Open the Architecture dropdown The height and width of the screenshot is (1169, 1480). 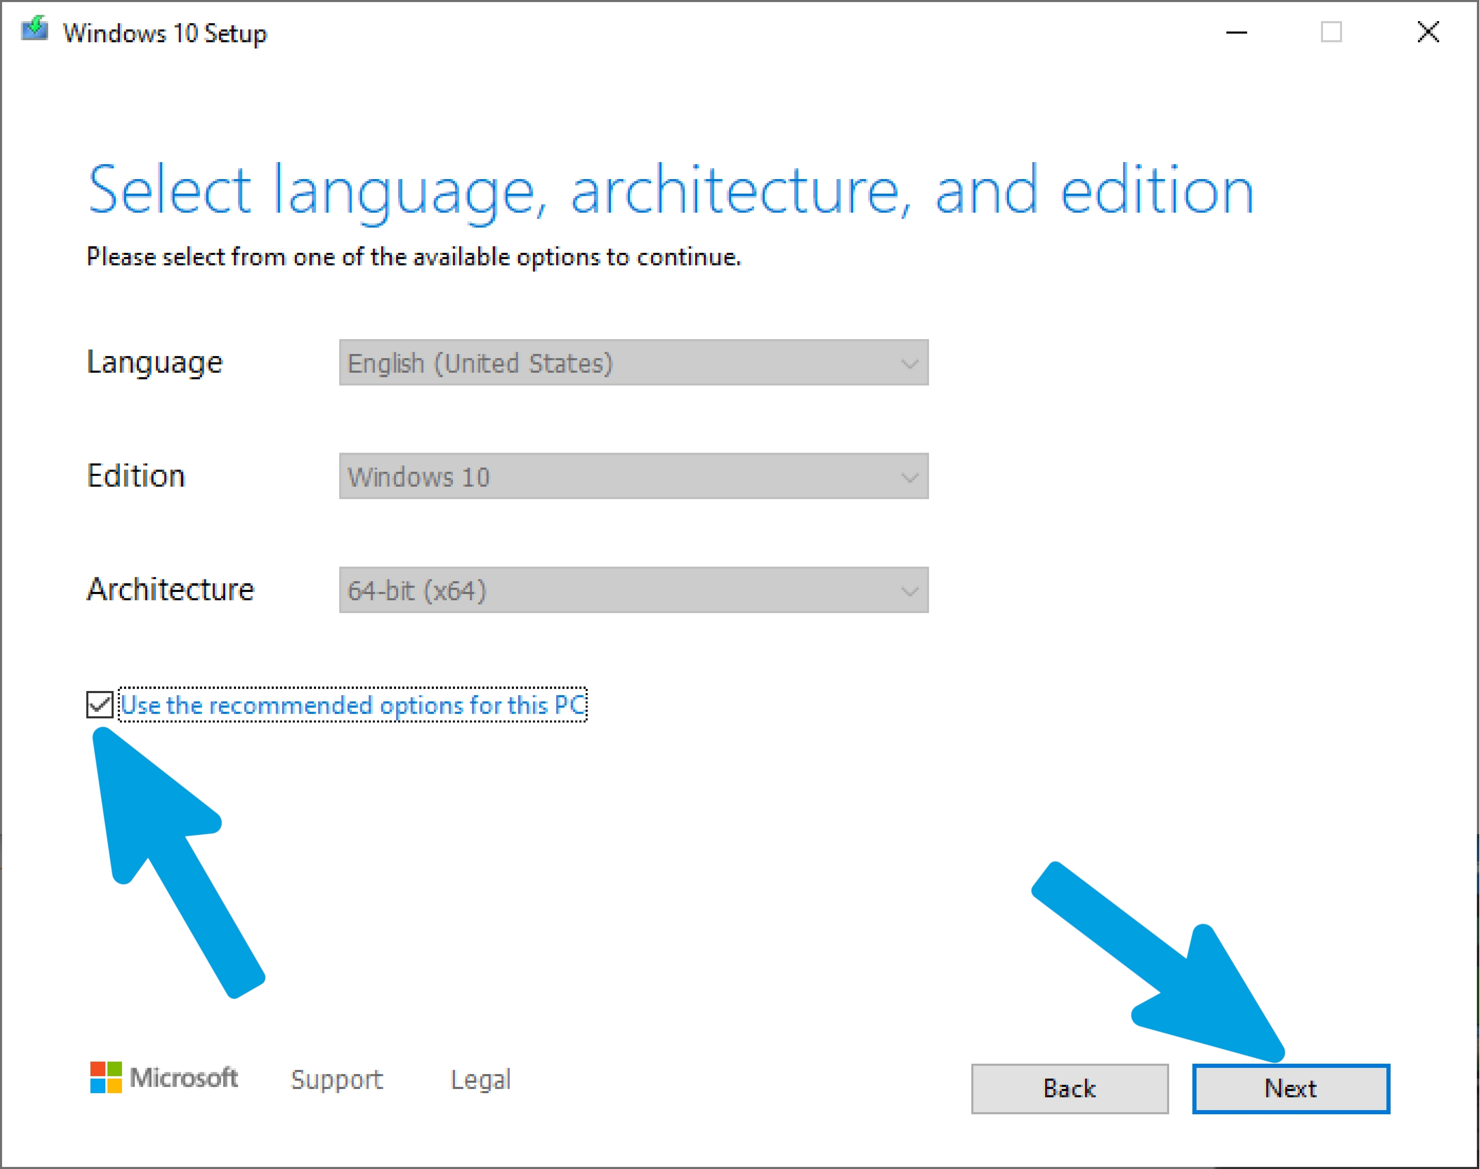(x=634, y=590)
